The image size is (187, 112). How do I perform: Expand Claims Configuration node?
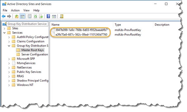9,42
